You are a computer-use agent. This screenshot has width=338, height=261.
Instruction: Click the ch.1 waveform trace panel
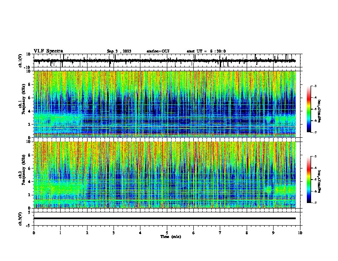pyautogui.click(x=167, y=61)
